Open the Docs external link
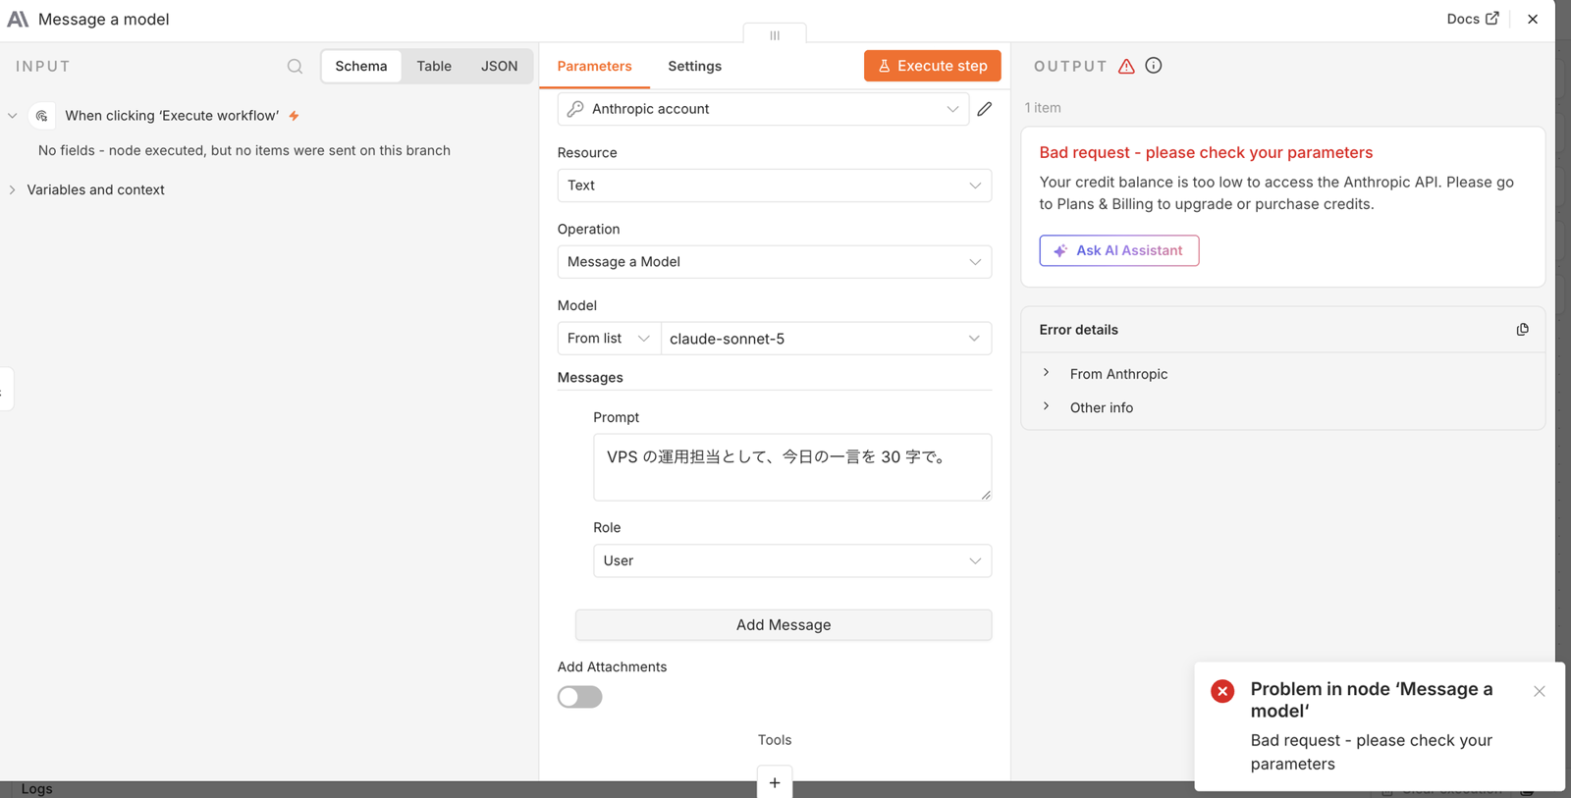Viewport: 1571px width, 798px height. tap(1472, 19)
